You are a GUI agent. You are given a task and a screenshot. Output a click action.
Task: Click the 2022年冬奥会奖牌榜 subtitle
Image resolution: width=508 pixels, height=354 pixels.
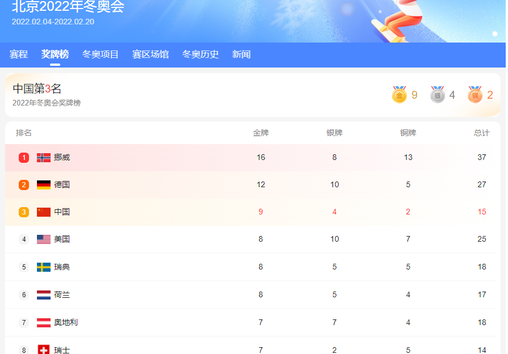pyautogui.click(x=47, y=103)
